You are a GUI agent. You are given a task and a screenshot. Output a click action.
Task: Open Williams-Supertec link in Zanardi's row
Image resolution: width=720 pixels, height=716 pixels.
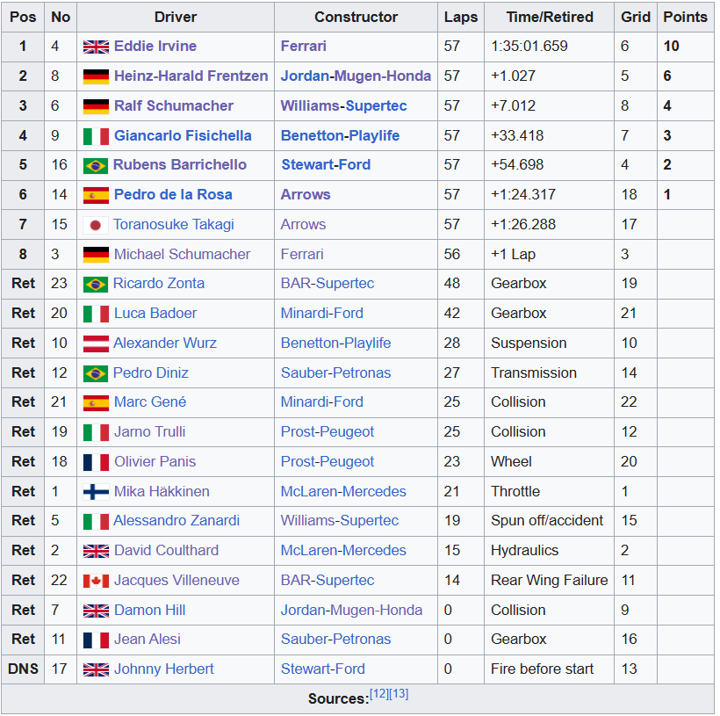point(340,520)
